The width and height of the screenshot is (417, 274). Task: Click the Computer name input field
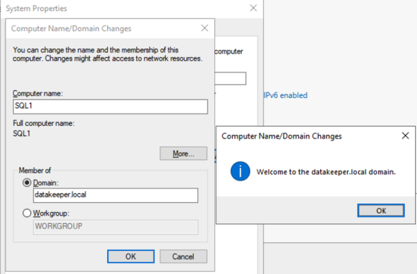pos(110,106)
